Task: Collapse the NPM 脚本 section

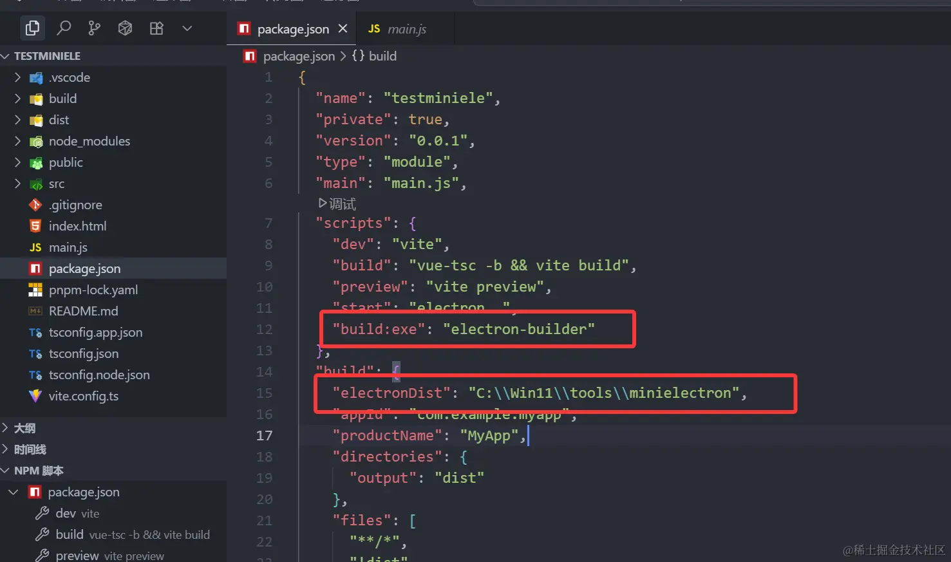Action: pyautogui.click(x=38, y=471)
